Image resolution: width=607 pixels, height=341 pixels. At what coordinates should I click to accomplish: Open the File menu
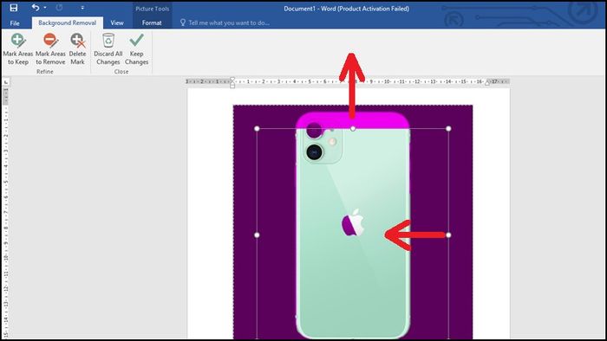pyautogui.click(x=15, y=23)
